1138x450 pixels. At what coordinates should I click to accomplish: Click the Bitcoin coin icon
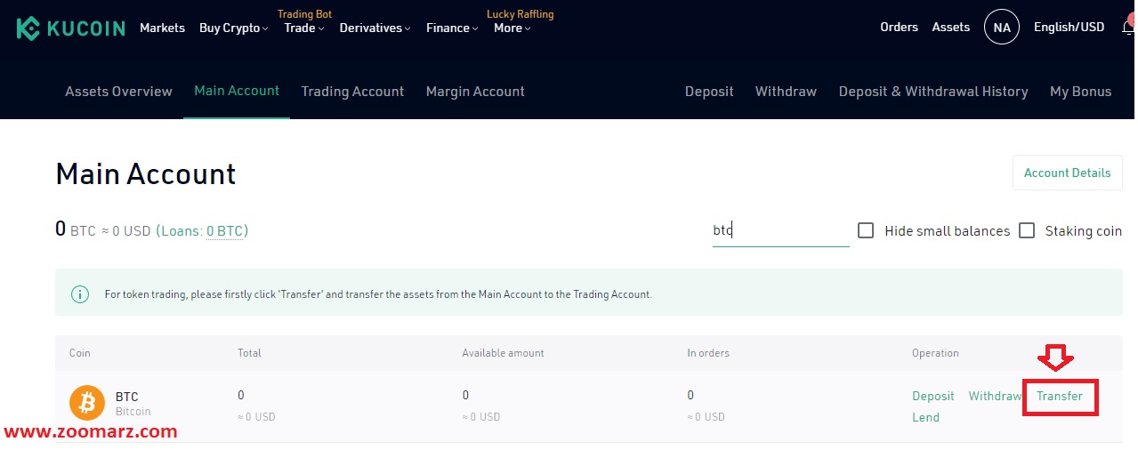(x=87, y=404)
